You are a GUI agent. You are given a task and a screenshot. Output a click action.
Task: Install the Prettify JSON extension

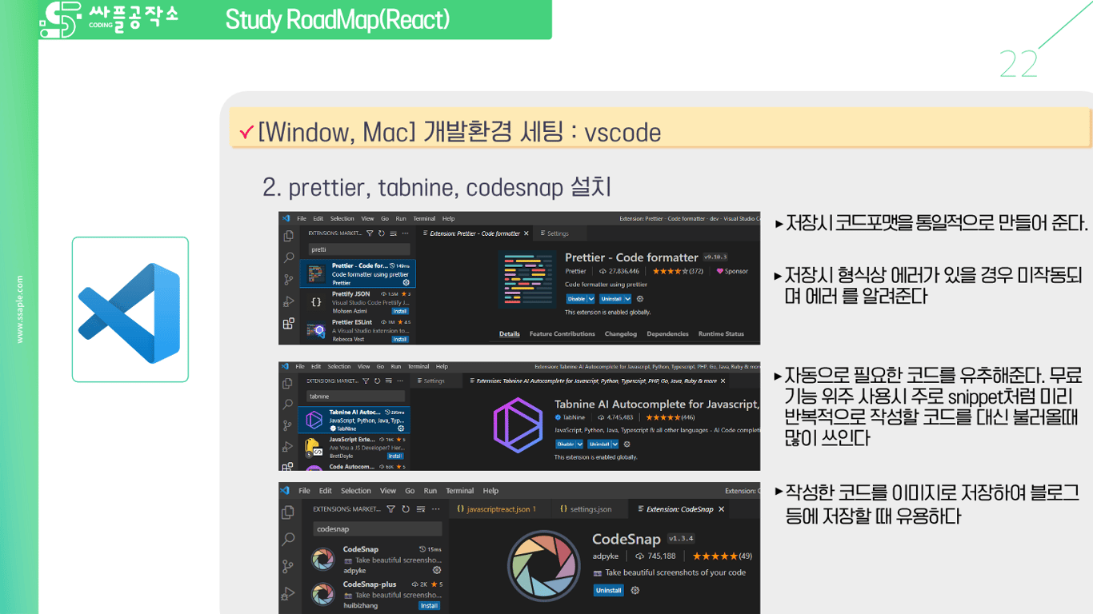click(399, 311)
